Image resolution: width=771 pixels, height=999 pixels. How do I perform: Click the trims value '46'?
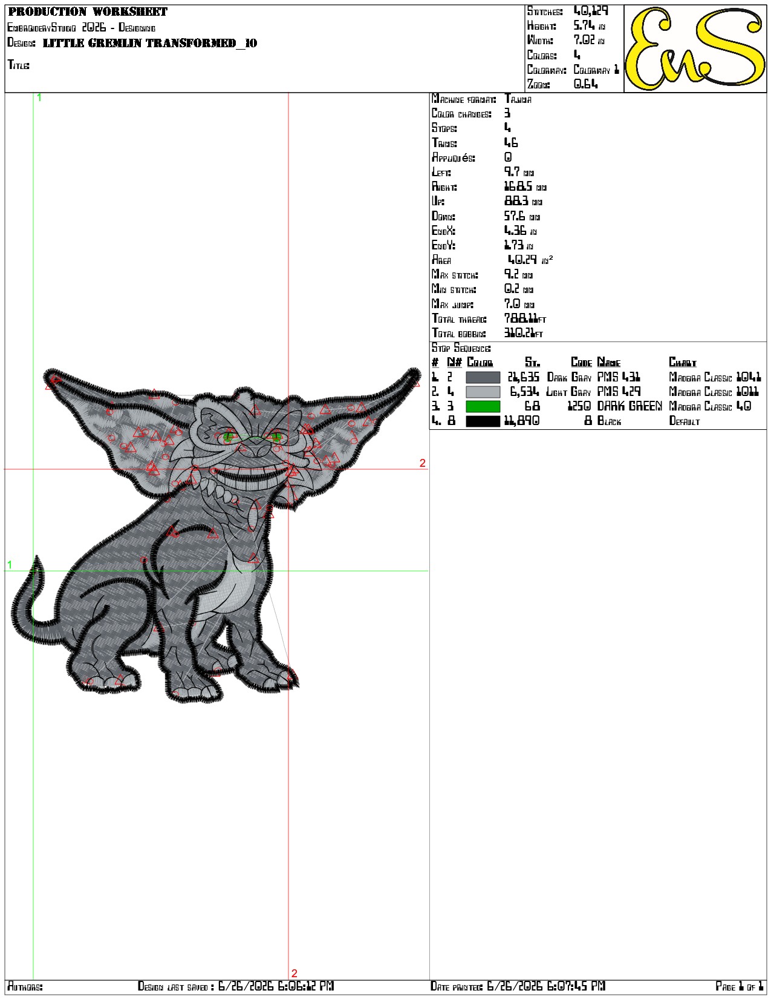pyautogui.click(x=511, y=143)
